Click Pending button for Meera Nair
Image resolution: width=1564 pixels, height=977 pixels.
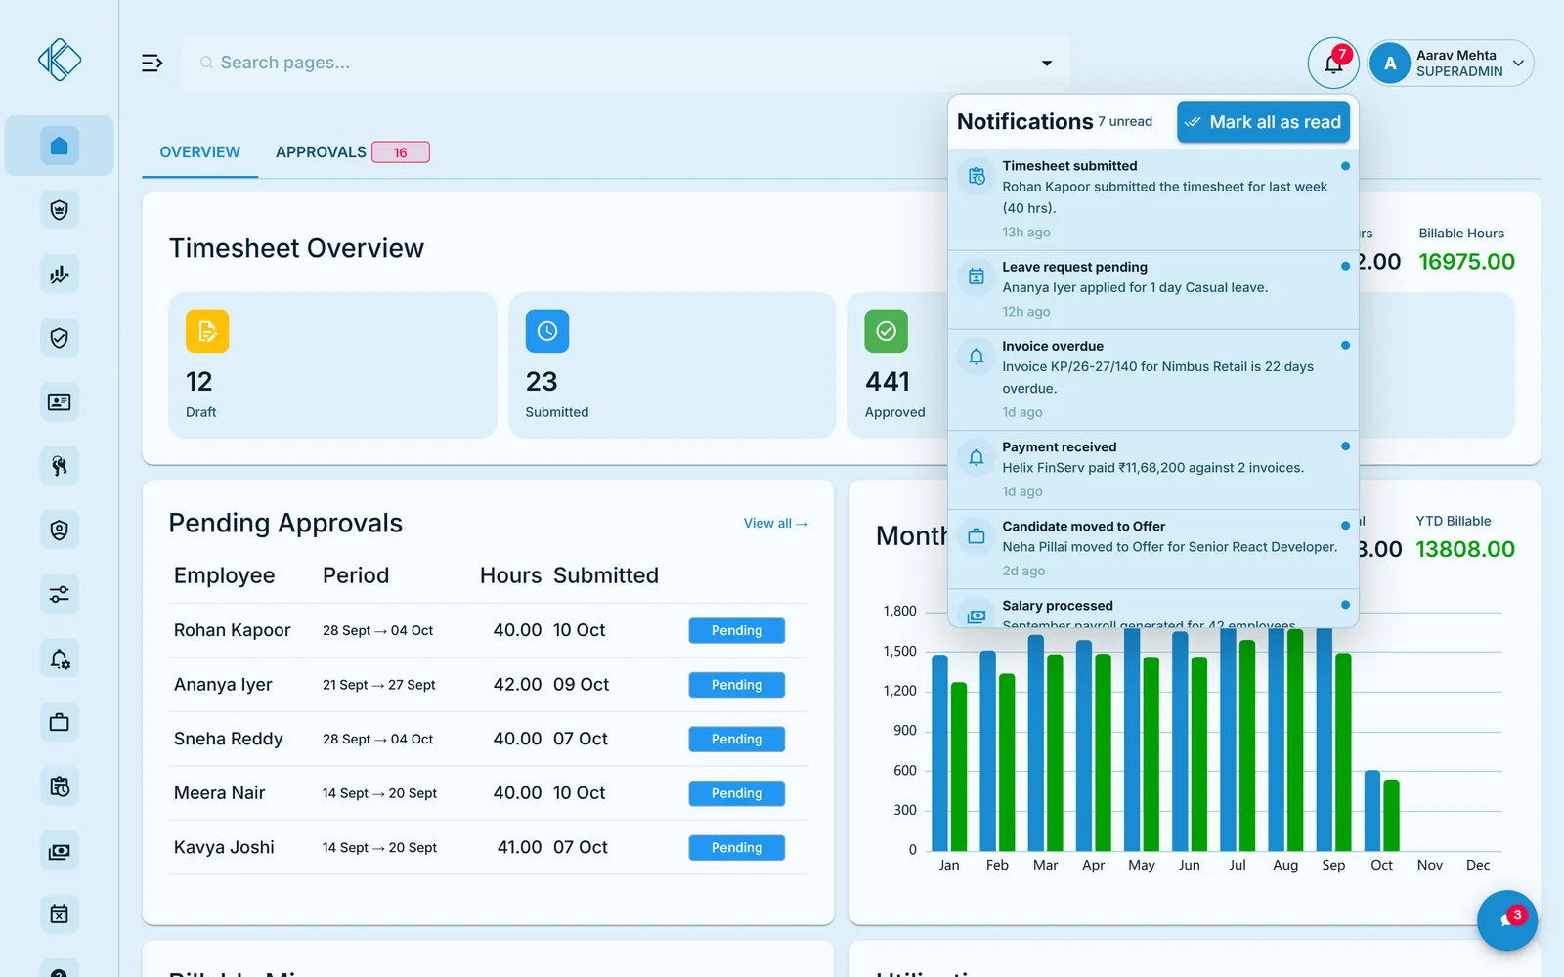737,793
